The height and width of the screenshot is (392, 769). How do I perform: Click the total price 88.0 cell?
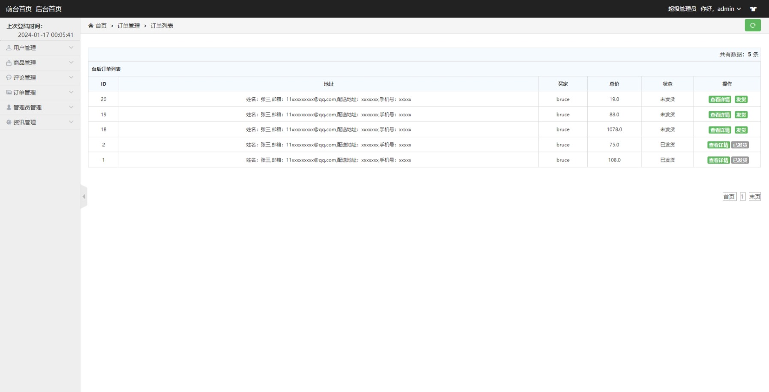pos(614,114)
